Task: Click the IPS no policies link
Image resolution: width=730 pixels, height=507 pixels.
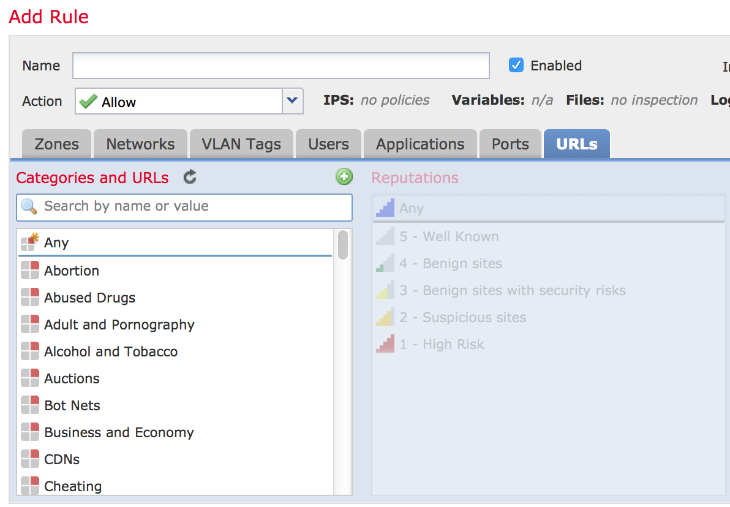Action: point(395,100)
